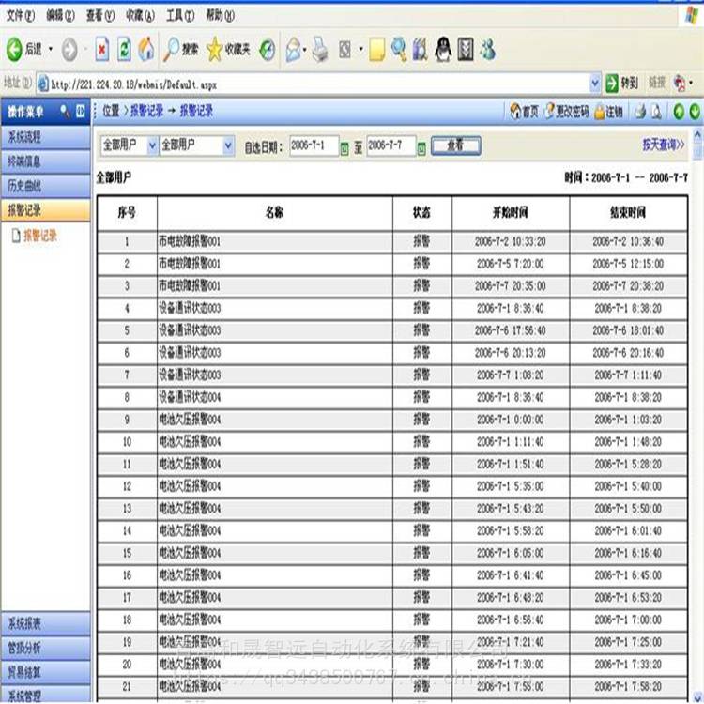This screenshot has width=704, height=704.
Task: Click the 首页 home link
Action: point(524,112)
